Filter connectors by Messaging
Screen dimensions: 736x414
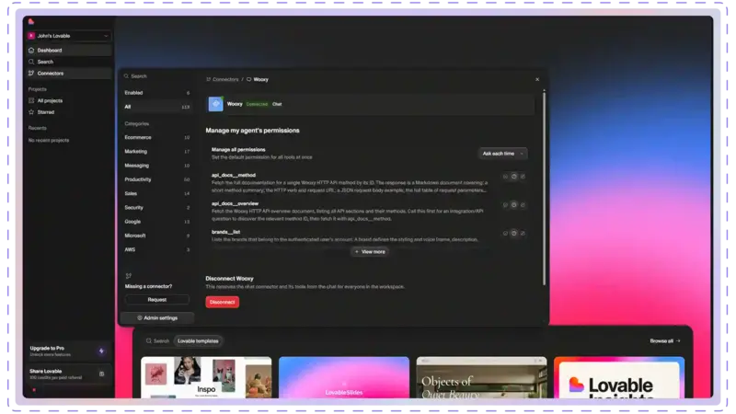156,166
